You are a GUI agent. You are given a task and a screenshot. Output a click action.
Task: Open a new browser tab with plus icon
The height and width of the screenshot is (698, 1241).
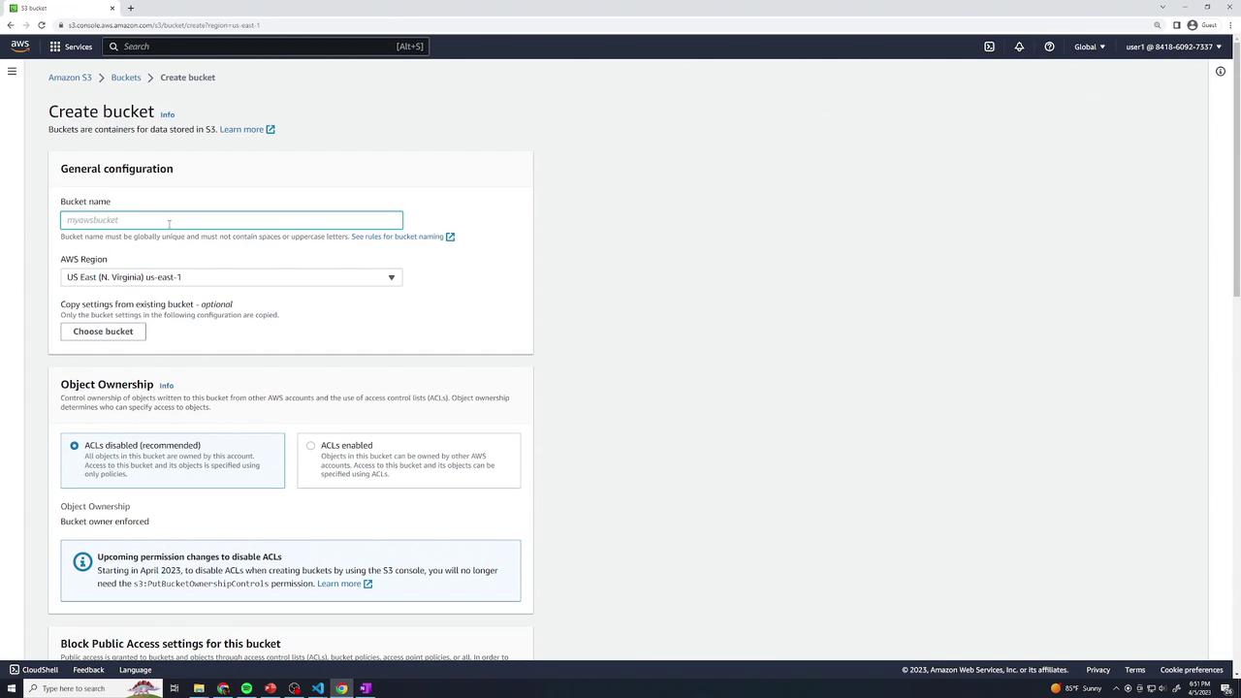130,8
